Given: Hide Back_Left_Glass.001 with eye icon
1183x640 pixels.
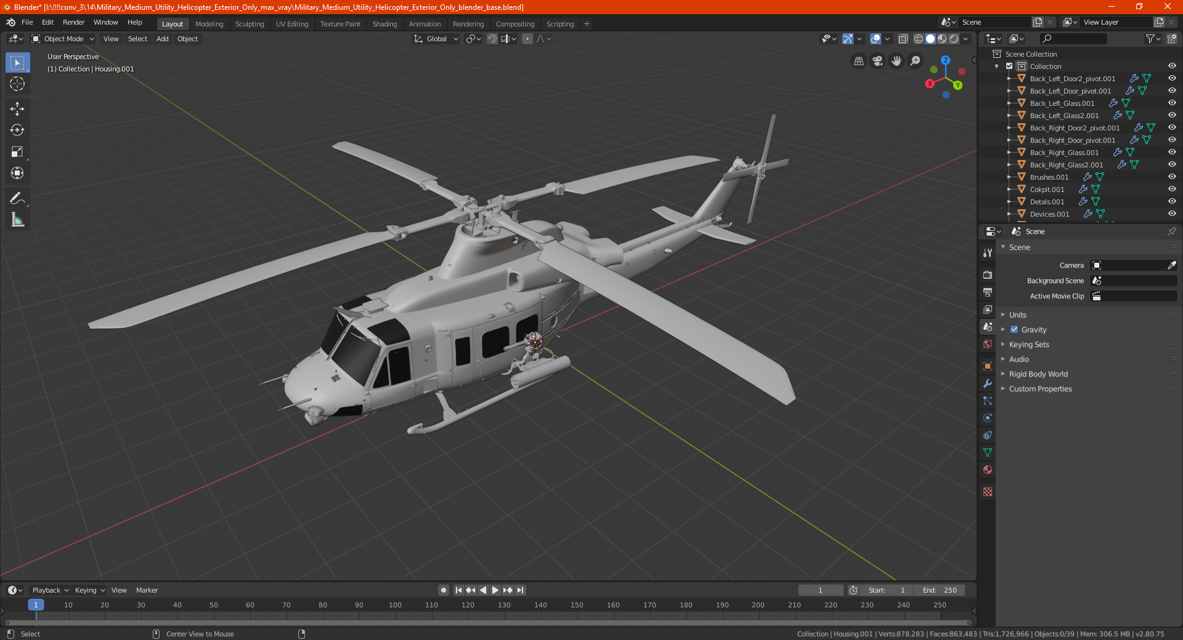Looking at the screenshot, I should tap(1172, 103).
